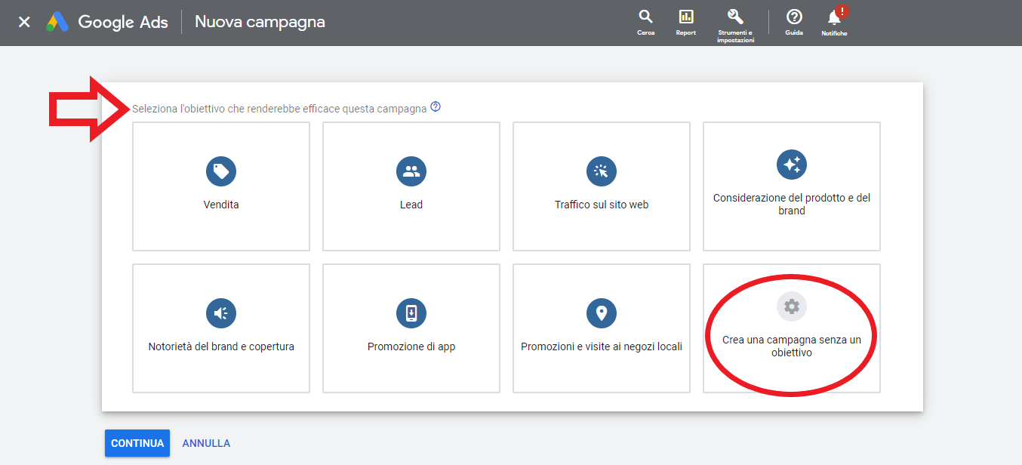
Task: Choose Crea una campagna senza un obiettivo
Action: point(792,328)
